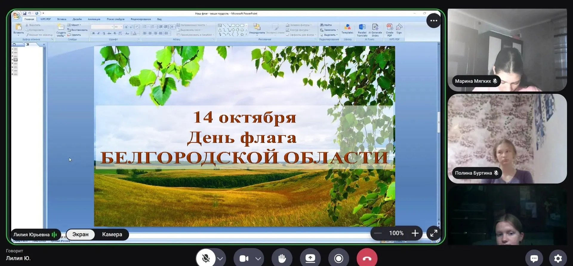Start sharing your screen

(x=310, y=258)
